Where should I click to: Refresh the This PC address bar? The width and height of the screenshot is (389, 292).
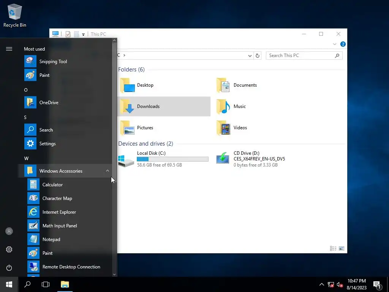coord(258,56)
